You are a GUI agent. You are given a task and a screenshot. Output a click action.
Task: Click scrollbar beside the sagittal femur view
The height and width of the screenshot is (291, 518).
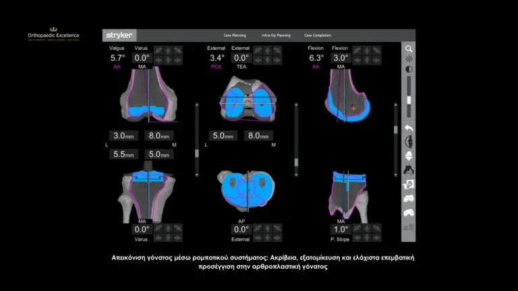pos(396,140)
